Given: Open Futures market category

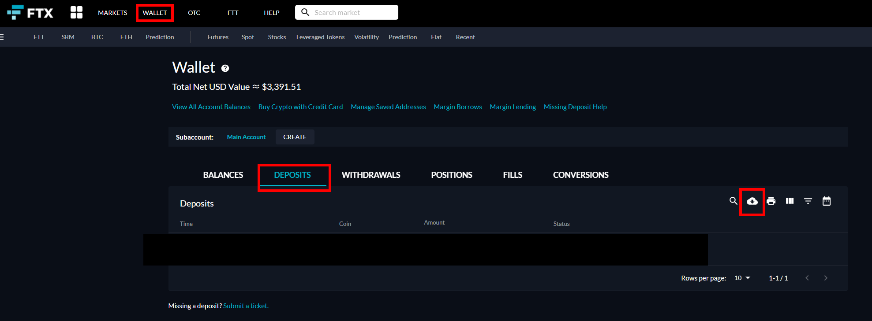Looking at the screenshot, I should point(218,37).
